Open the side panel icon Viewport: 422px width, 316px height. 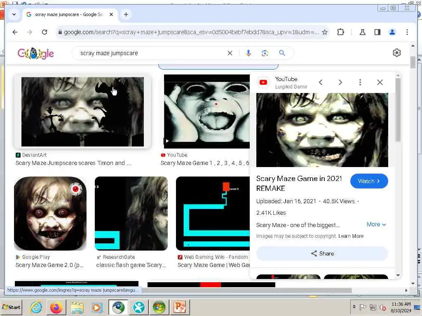tap(377, 32)
